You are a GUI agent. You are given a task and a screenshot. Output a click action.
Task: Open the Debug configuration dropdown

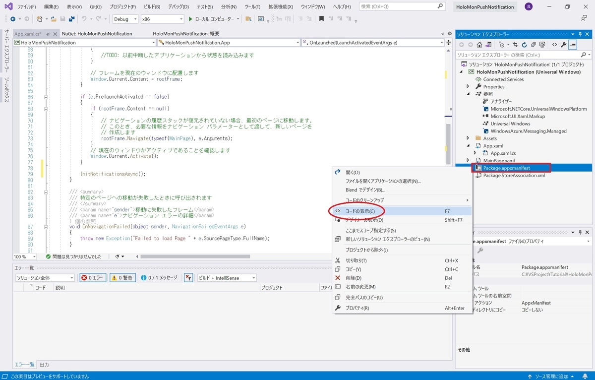(125, 19)
